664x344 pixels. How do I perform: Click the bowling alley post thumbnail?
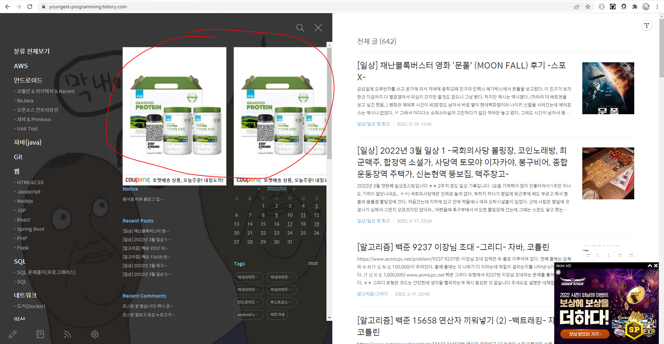pos(608,173)
